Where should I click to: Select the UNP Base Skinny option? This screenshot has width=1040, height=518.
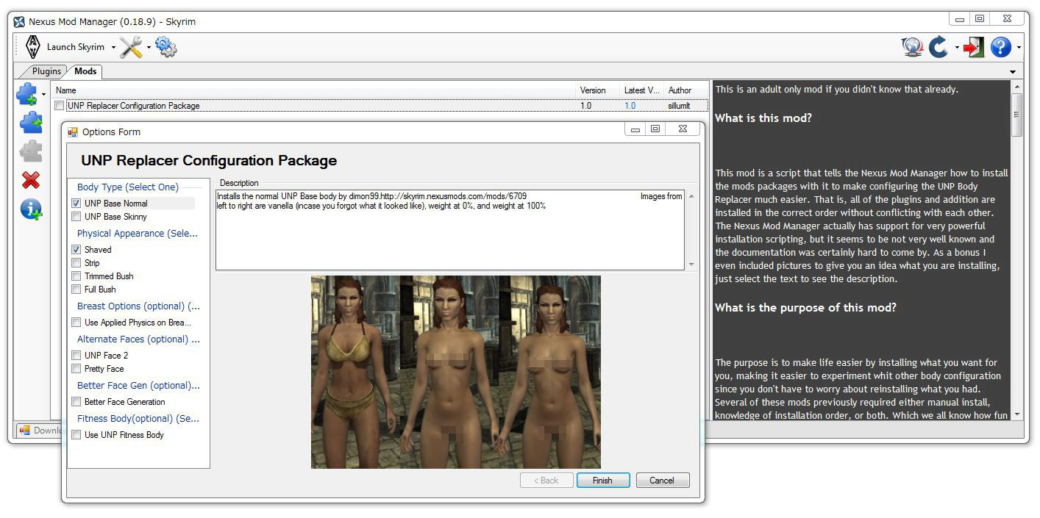point(76,217)
